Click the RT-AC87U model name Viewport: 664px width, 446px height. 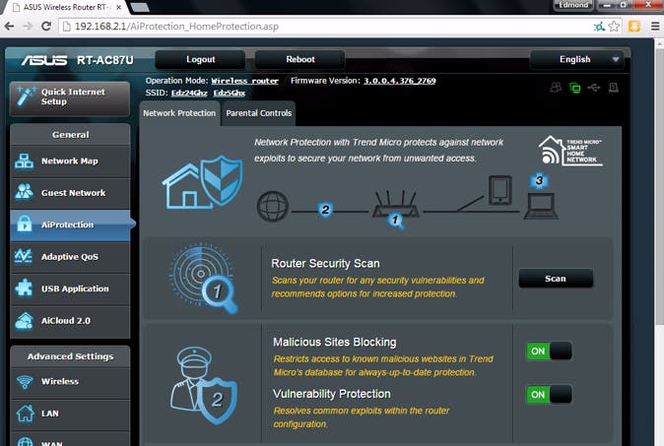pyautogui.click(x=105, y=60)
